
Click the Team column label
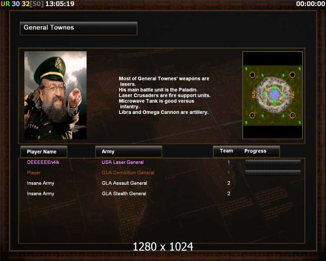(226, 151)
